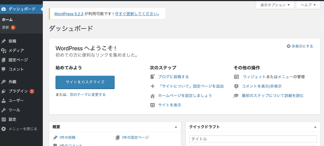
Task: Click the monitor icon next to サイトを表示
Action: (x=152, y=105)
